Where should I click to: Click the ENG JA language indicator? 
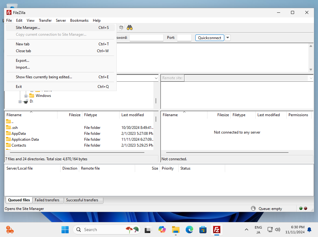click(x=258, y=230)
